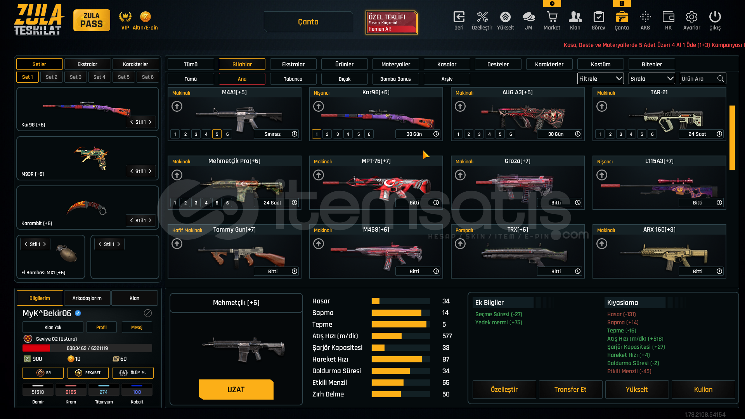Open ZULA PASS button

pyautogui.click(x=92, y=20)
